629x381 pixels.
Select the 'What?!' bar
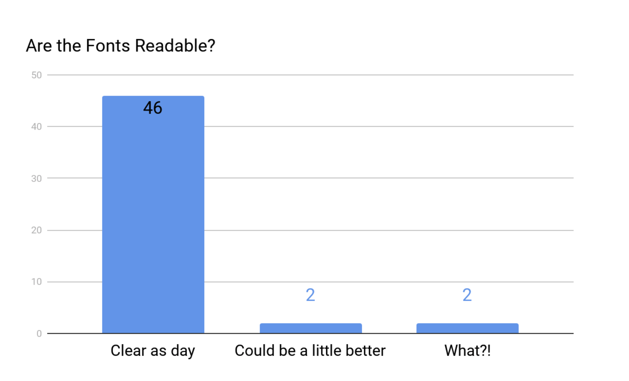point(467,328)
